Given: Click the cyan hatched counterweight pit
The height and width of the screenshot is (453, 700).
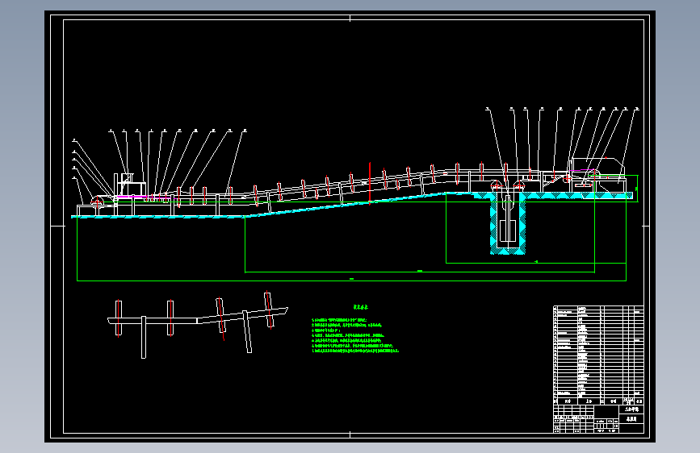Looking at the screenshot, I should click(x=508, y=223).
